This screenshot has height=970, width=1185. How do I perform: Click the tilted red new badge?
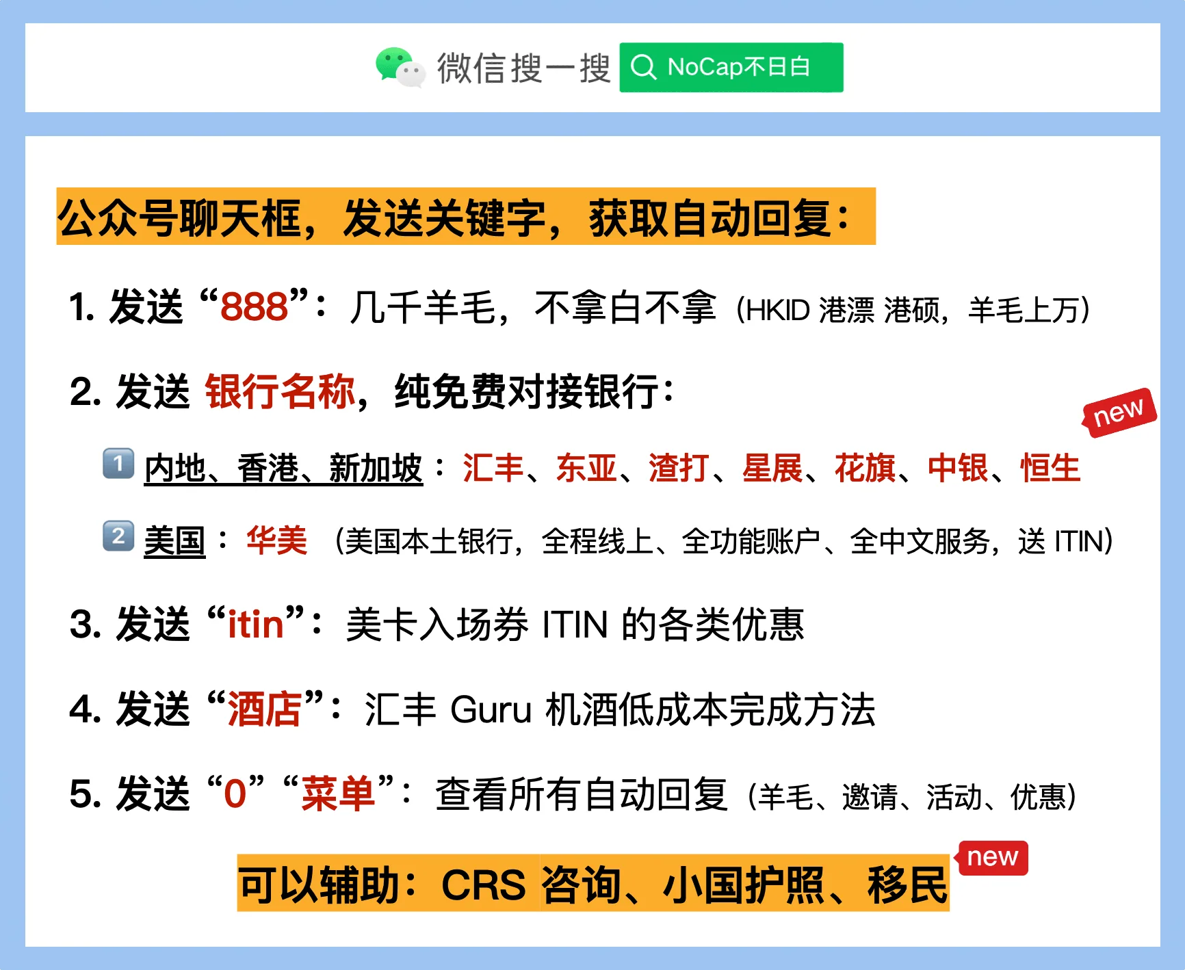[1119, 412]
